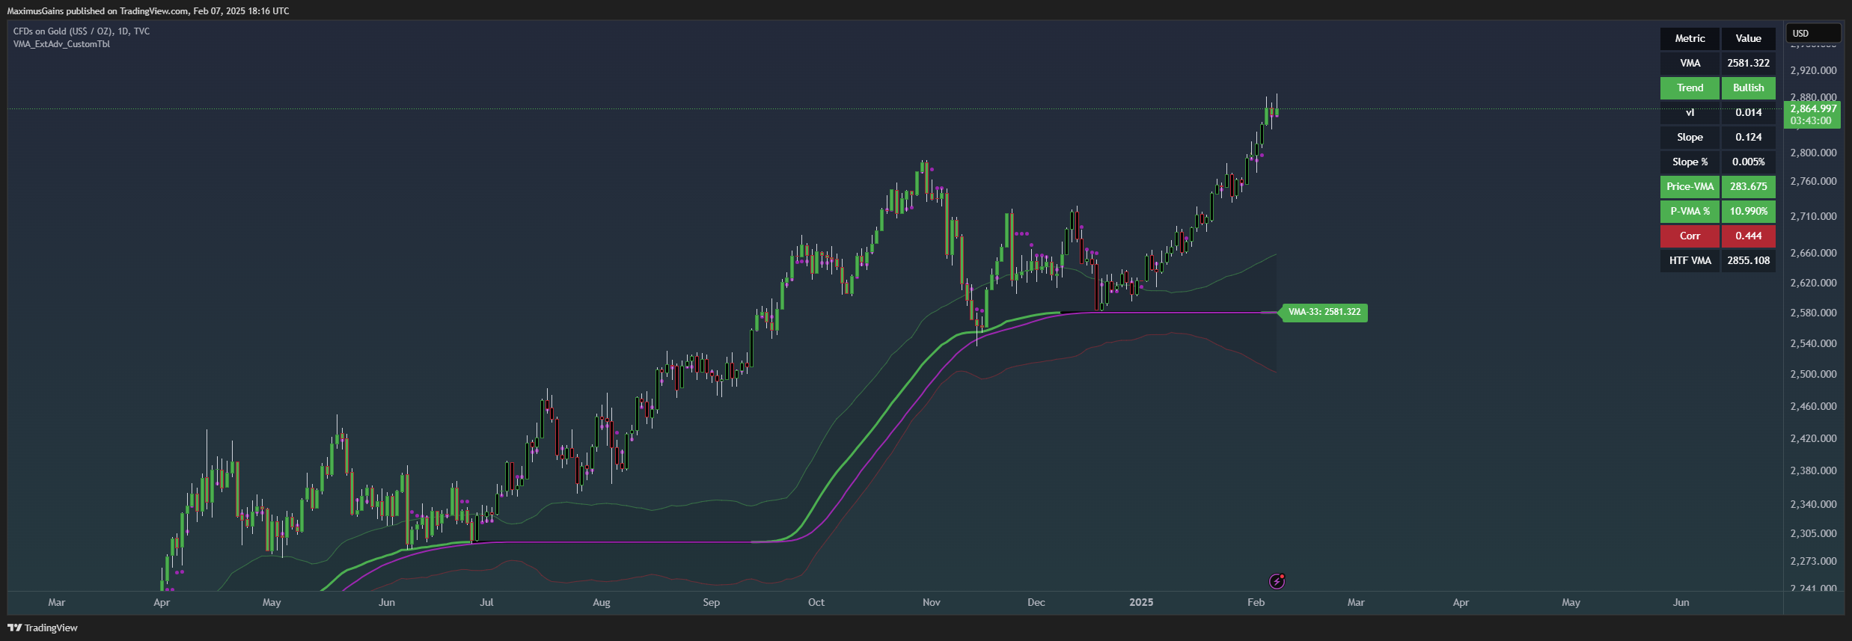Click the current price label 2,864.997
The width and height of the screenshot is (1852, 641).
(x=1812, y=108)
